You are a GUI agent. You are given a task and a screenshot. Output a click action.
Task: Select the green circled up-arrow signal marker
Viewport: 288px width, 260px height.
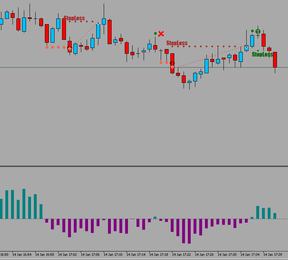(258, 32)
